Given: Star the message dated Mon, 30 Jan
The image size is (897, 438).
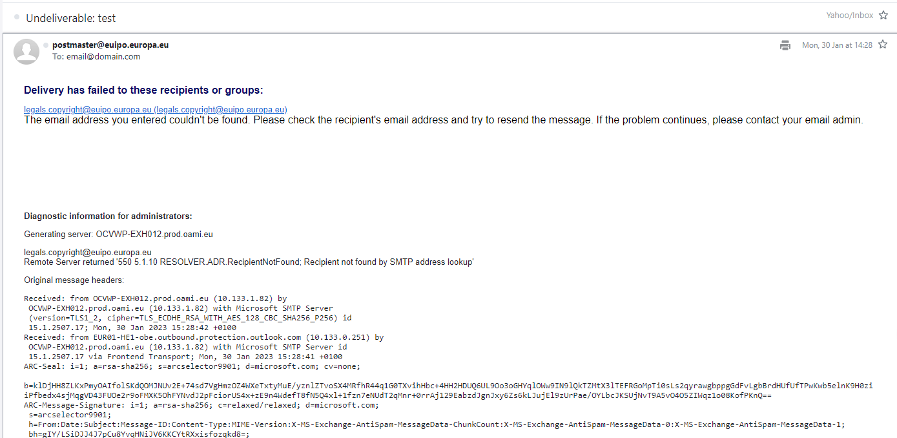Looking at the screenshot, I should [883, 45].
